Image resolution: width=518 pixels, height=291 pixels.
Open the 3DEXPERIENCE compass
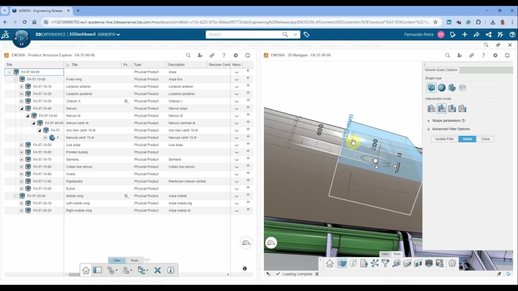tap(22, 38)
